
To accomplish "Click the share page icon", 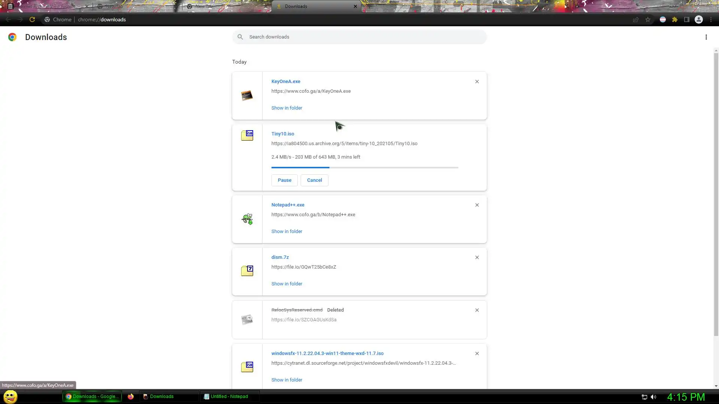I will click(636, 19).
